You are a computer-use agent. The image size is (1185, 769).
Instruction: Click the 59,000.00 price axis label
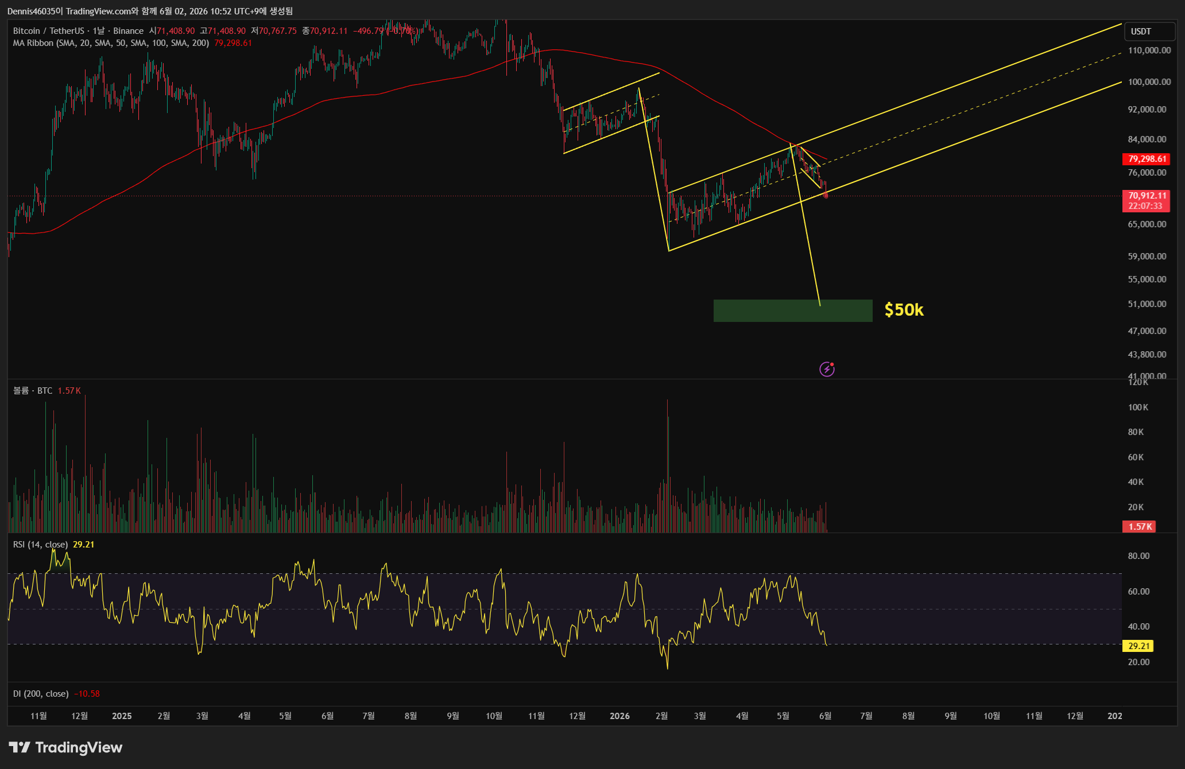[1147, 257]
